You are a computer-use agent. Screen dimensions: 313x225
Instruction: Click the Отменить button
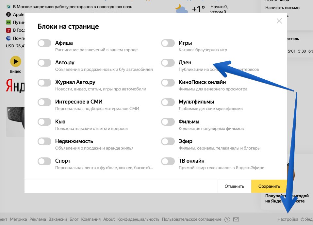pos(234,186)
